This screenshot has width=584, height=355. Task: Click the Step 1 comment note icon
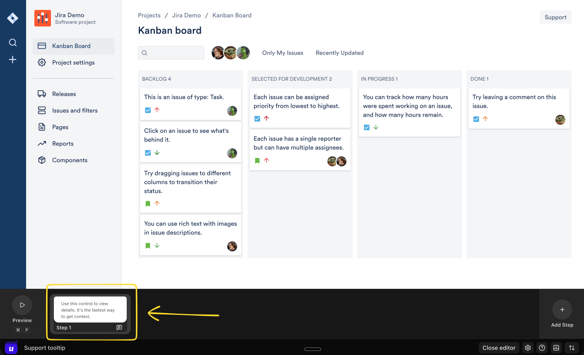[x=119, y=328]
